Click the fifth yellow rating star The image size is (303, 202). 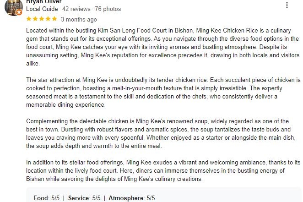click(x=54, y=19)
